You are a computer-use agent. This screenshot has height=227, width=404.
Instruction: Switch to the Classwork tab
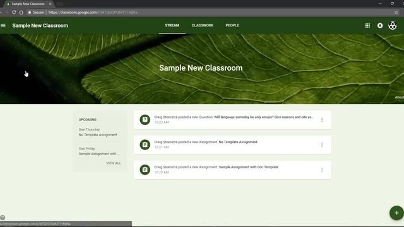pos(202,25)
